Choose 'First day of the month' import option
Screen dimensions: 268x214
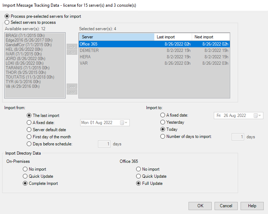click(29, 137)
